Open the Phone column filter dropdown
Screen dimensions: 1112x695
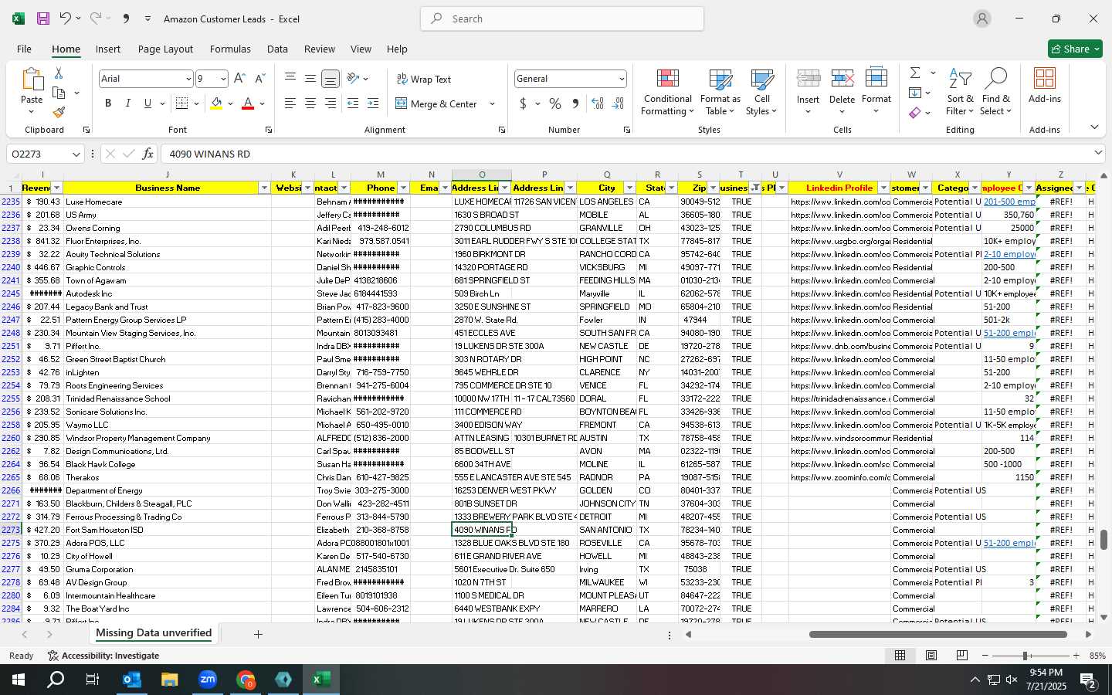[x=403, y=188]
